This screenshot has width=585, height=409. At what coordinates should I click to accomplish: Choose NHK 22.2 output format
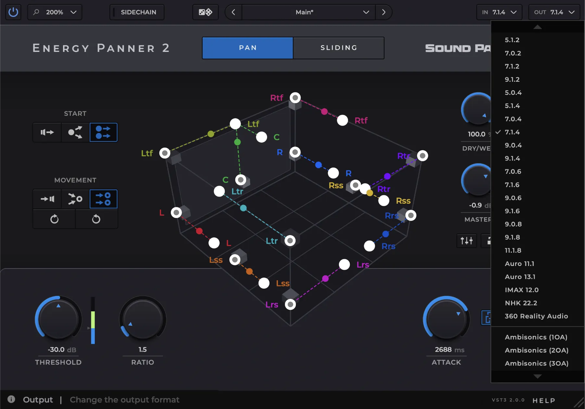tap(538, 303)
